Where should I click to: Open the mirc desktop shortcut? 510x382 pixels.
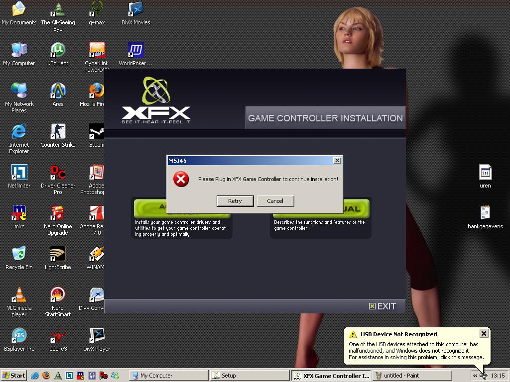click(19, 214)
